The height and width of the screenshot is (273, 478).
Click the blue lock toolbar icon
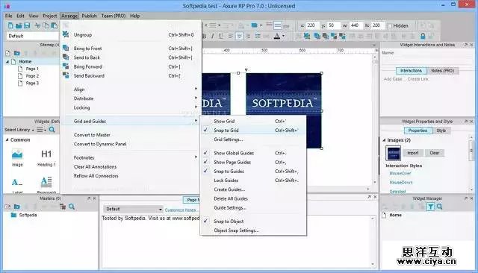423,37
